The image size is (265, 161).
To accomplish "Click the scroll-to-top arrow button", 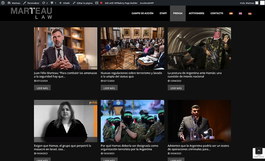I will tap(259, 150).
